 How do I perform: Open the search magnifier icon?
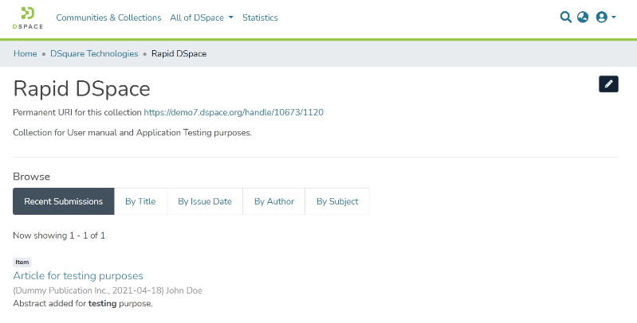[566, 18]
